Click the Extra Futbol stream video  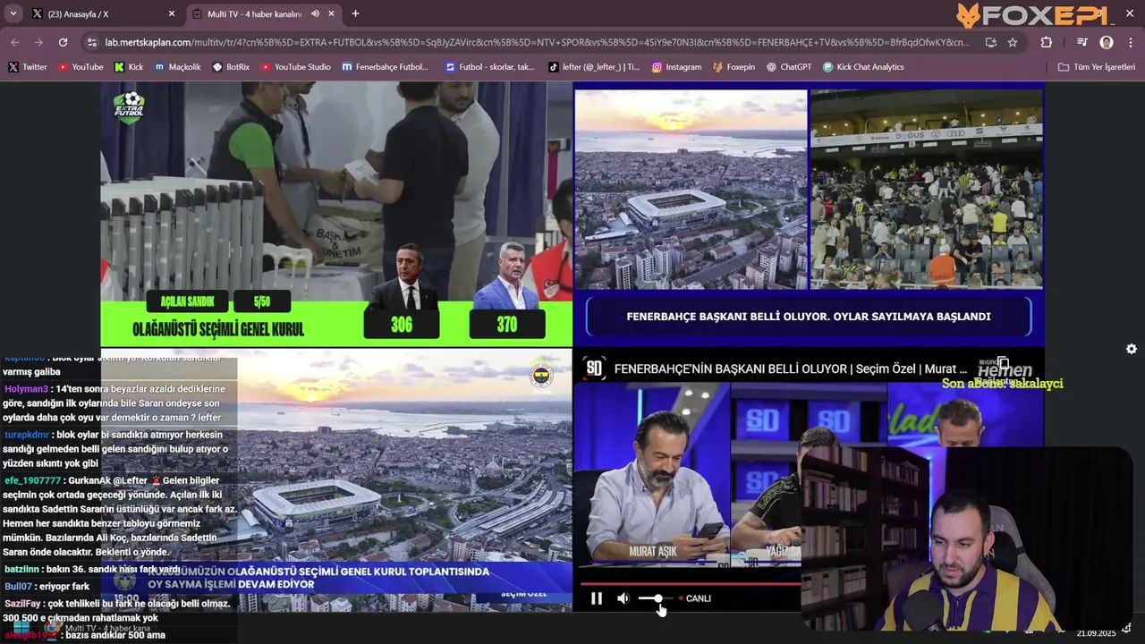point(336,214)
